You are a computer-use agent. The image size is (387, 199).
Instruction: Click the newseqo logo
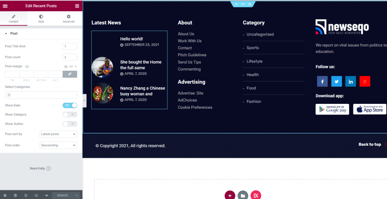click(x=342, y=27)
